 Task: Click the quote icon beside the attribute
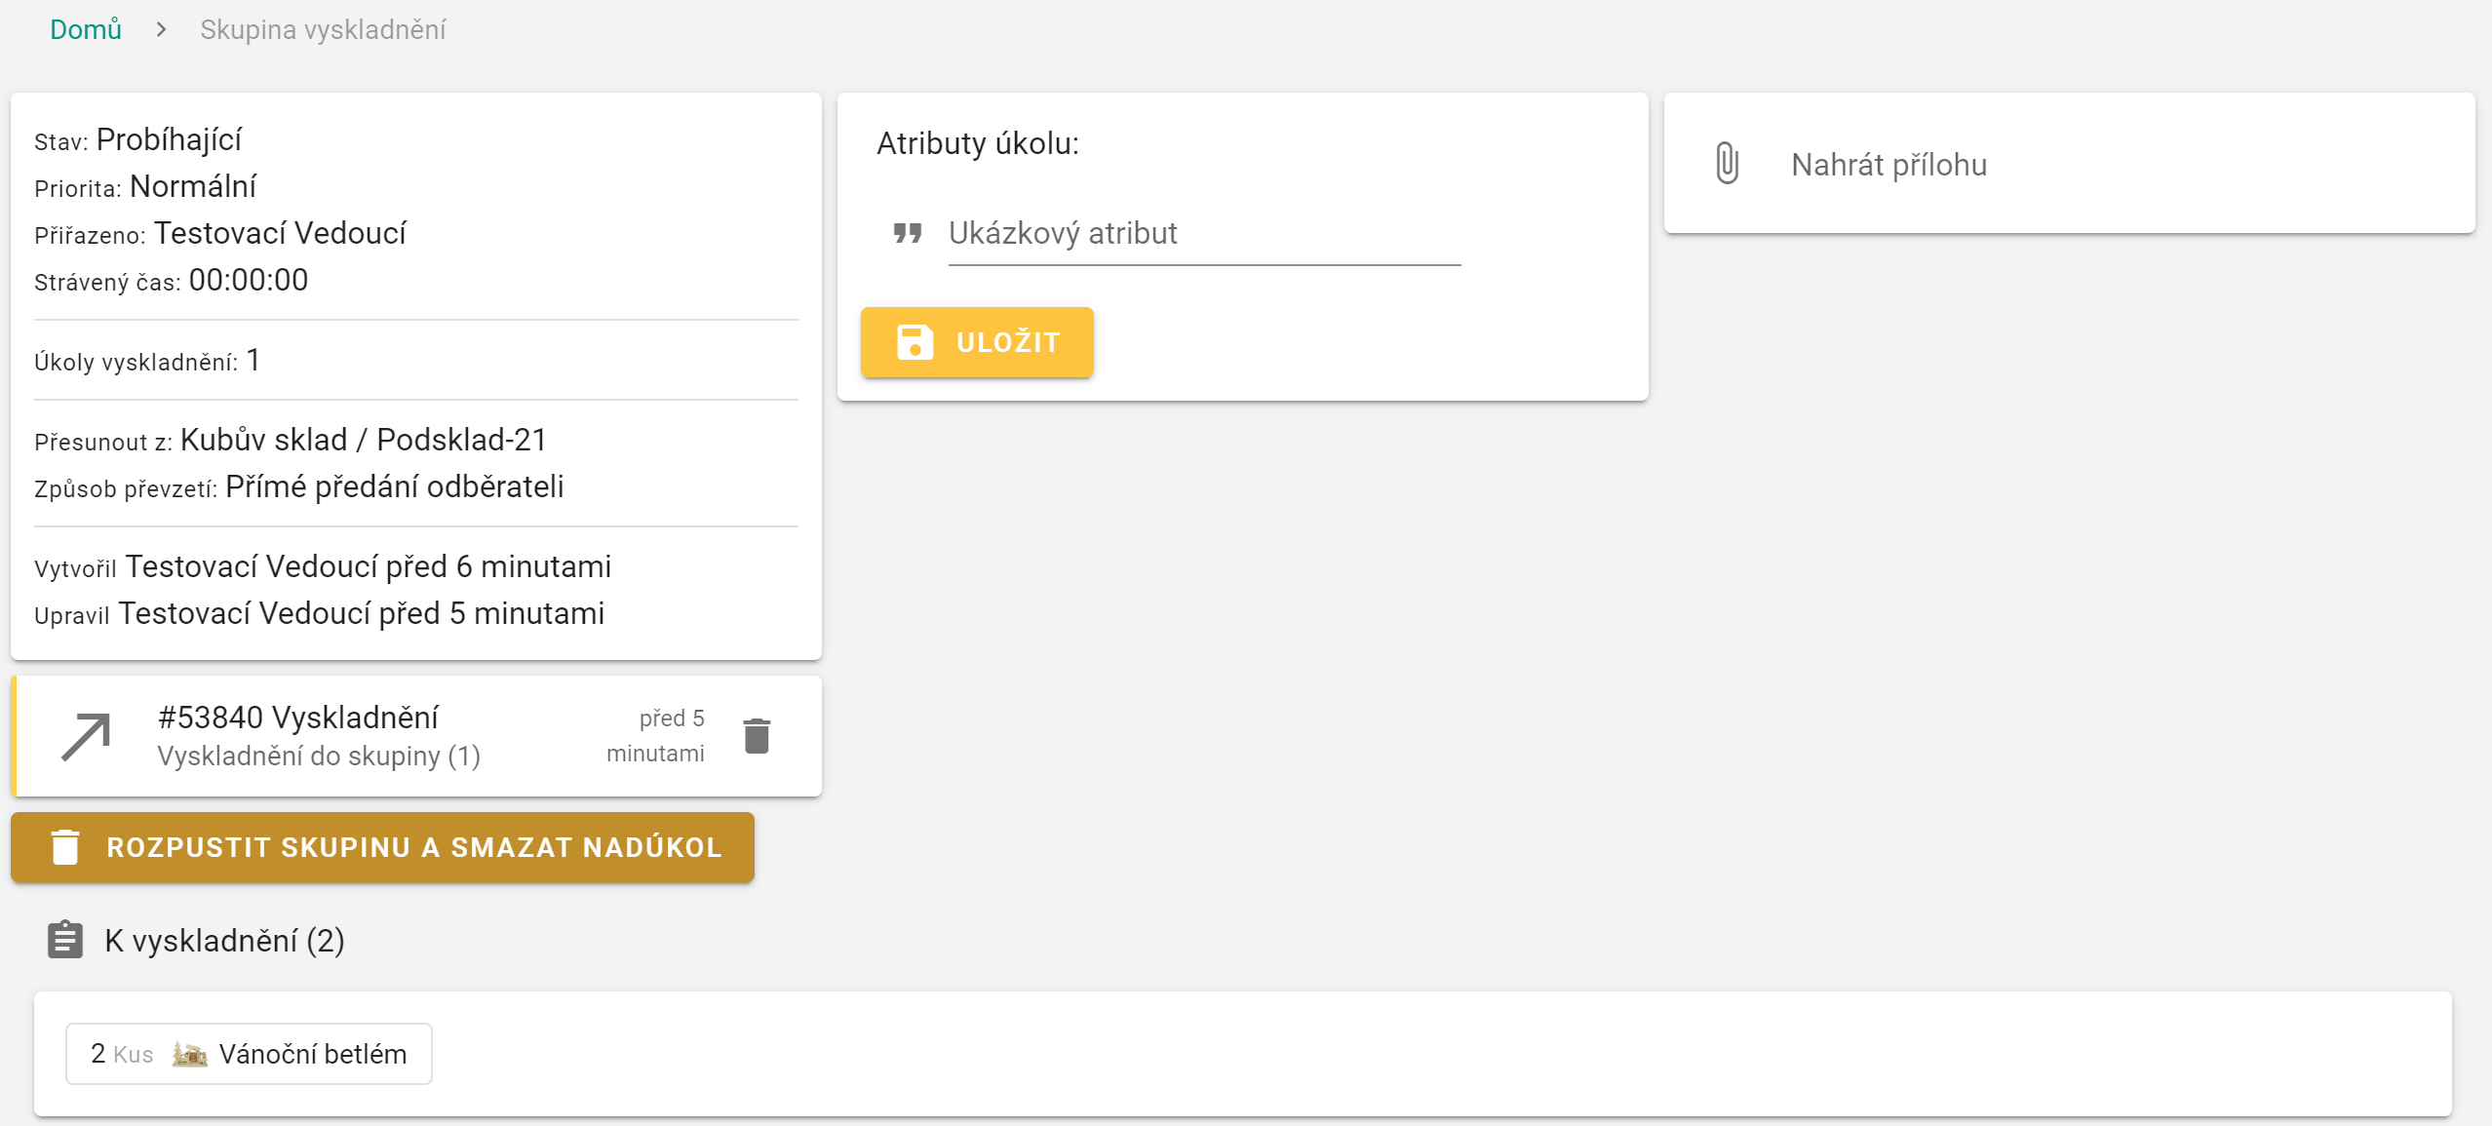pos(908,233)
